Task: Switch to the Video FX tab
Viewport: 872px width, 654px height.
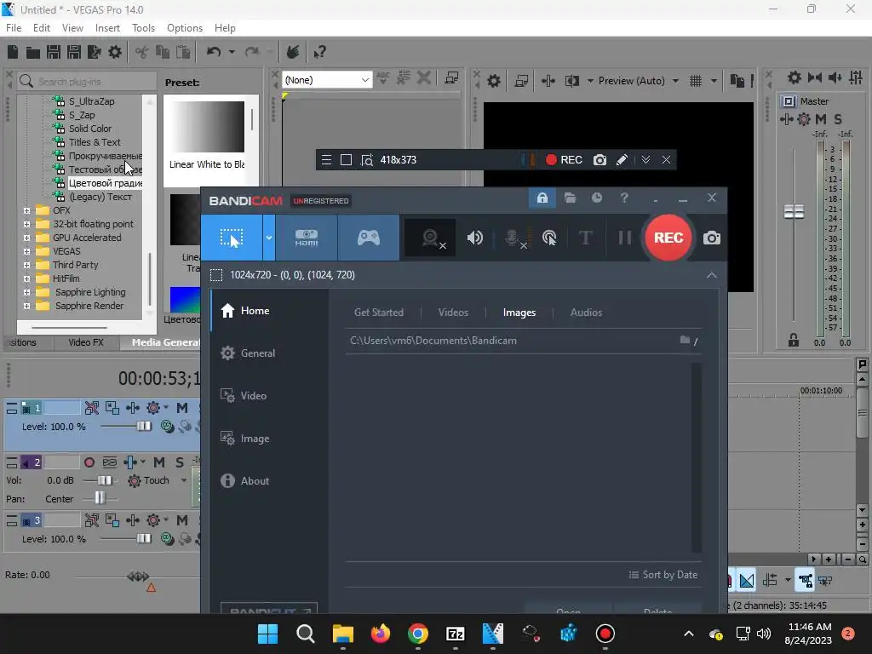Action: [x=86, y=342]
